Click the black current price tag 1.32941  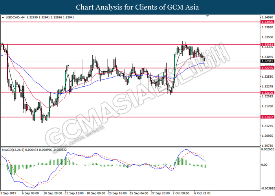[267, 61]
